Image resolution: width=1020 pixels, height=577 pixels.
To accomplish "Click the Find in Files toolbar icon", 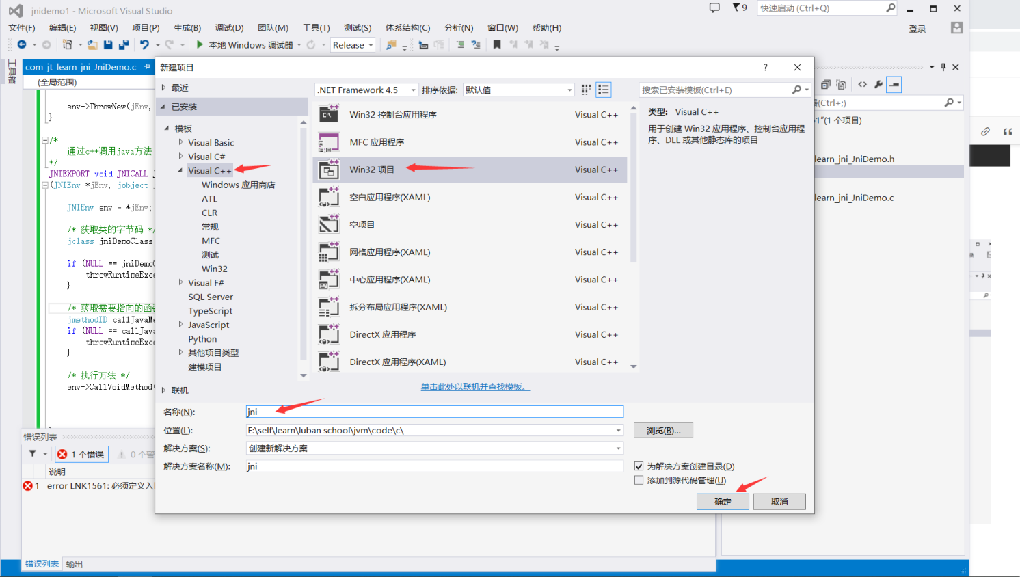I will 391,44.
